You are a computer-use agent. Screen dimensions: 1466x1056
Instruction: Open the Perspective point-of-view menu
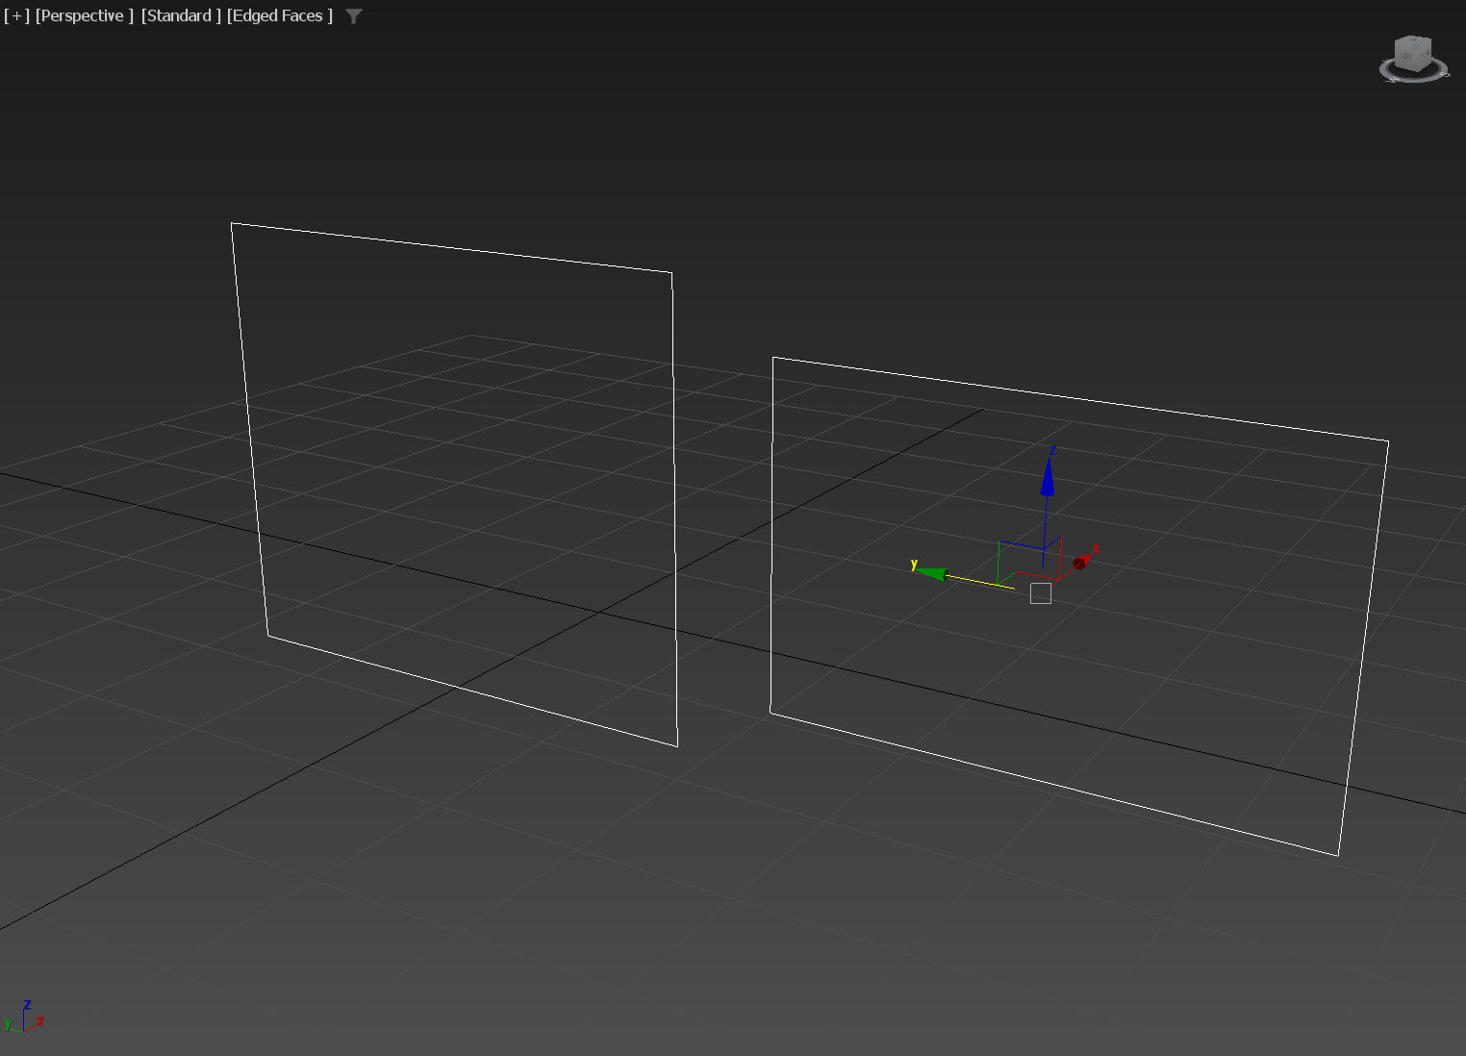click(x=85, y=15)
